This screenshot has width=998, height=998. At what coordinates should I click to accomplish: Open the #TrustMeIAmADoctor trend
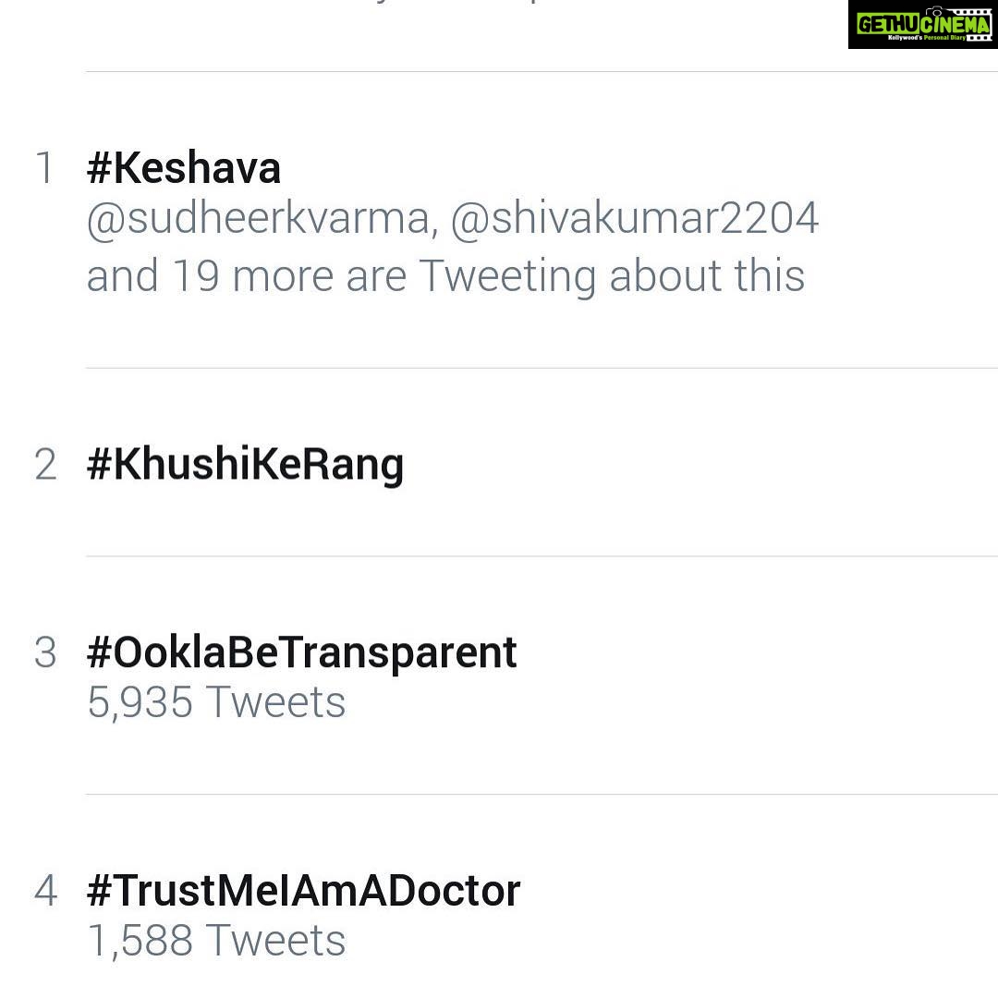click(x=304, y=891)
